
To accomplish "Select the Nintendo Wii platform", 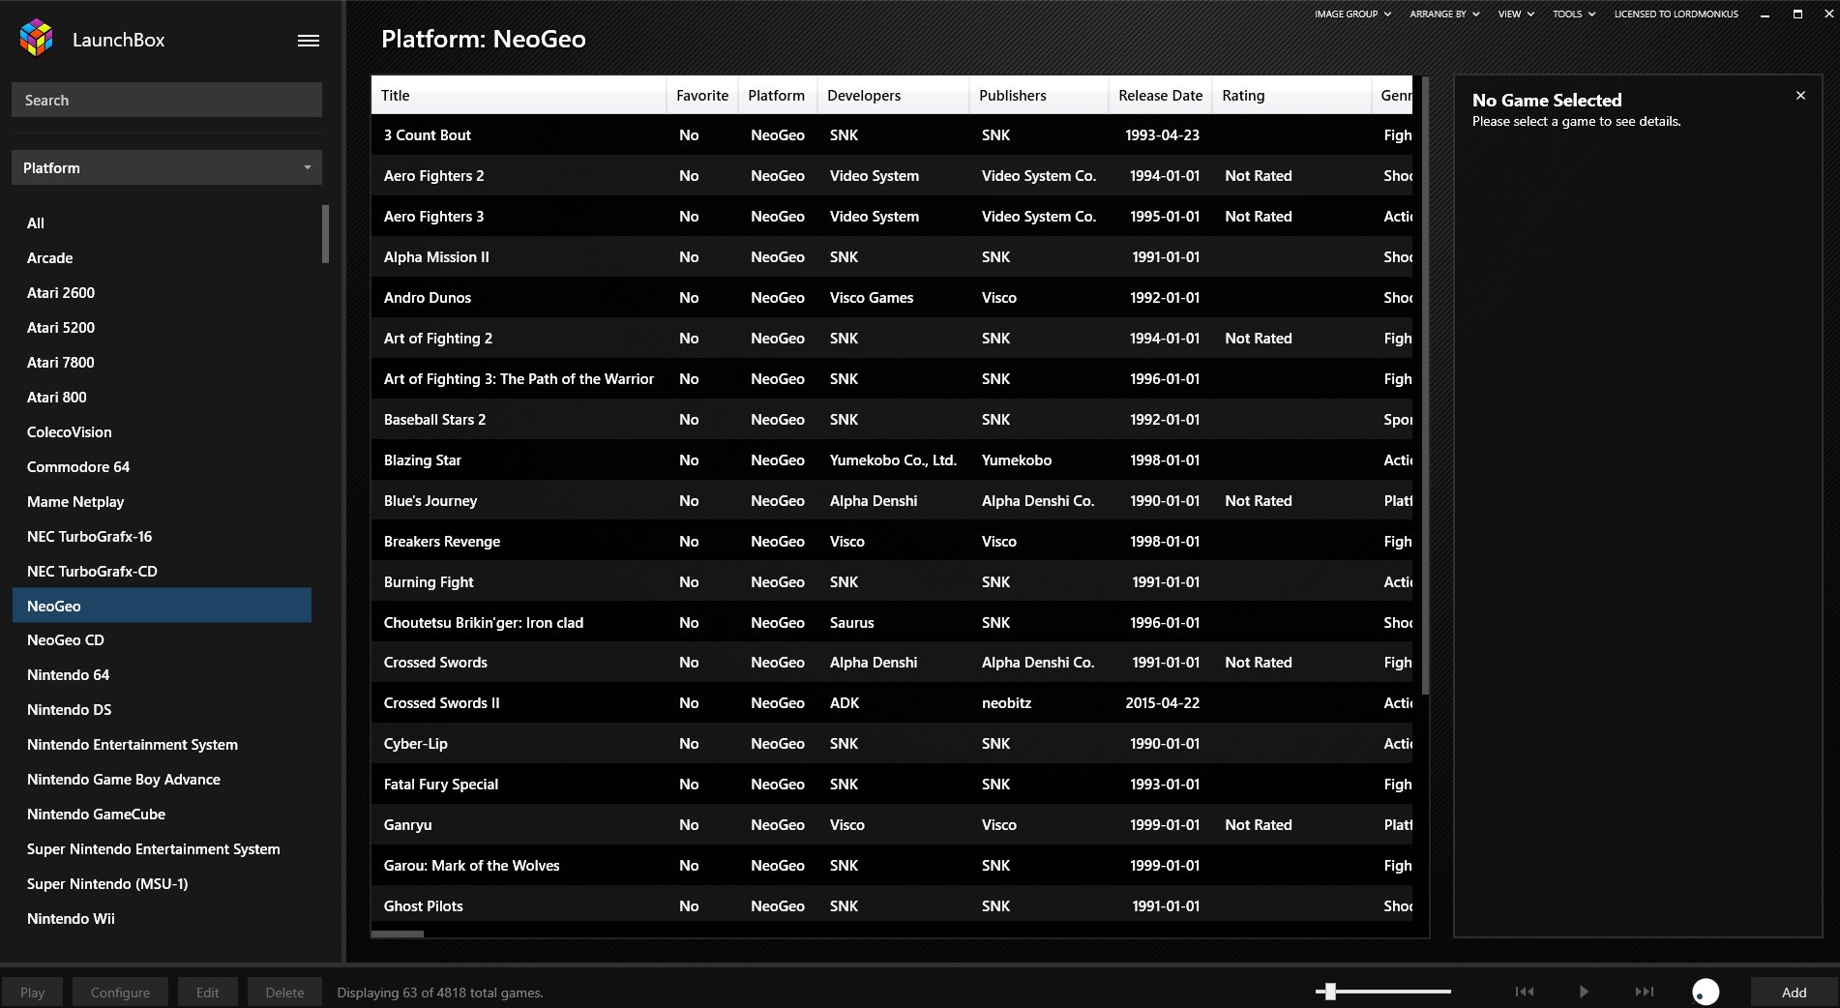I will click(x=162, y=918).
